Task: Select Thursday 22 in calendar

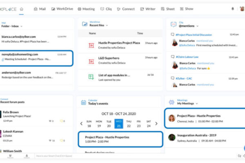Action: pos(129,124)
